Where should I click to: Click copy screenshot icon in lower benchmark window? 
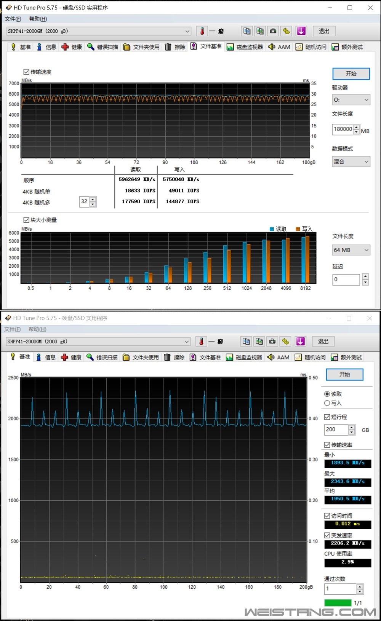coord(259,342)
